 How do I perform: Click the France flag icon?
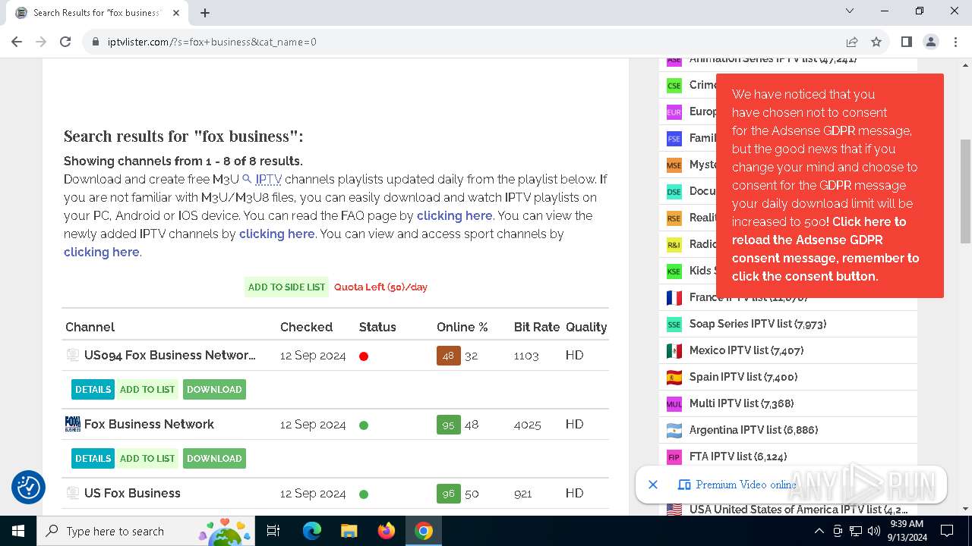click(x=674, y=298)
